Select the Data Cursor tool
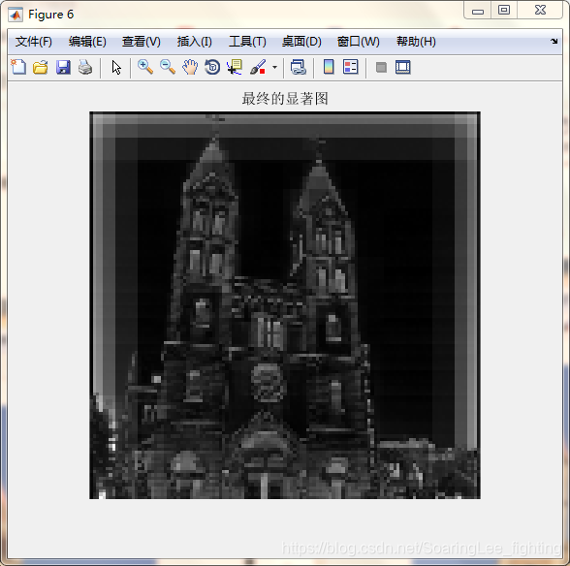Image resolution: width=570 pixels, height=566 pixels. click(235, 68)
